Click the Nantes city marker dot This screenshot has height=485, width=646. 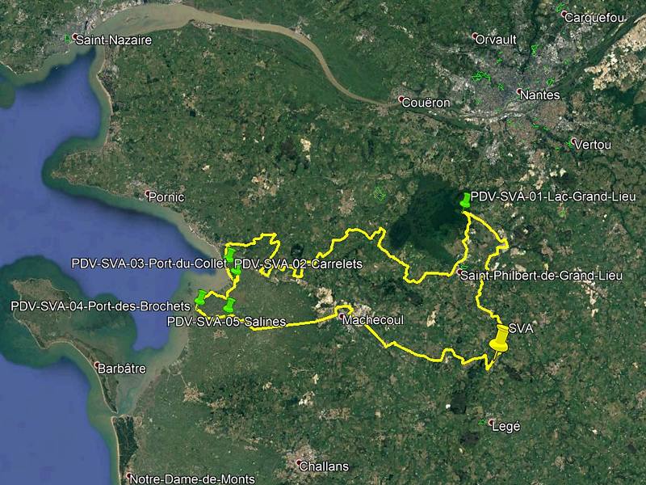coord(519,91)
